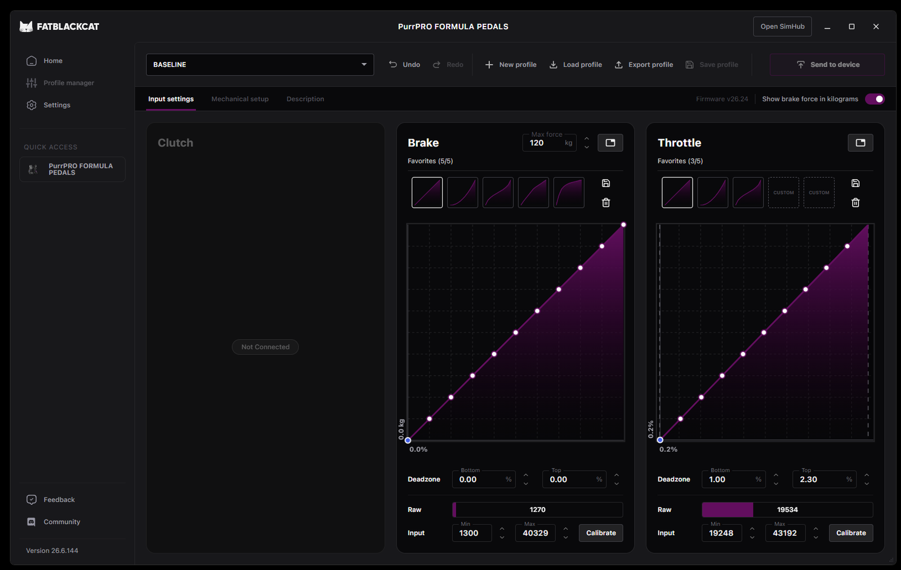Save Throttle curve to favorites

[x=855, y=183]
